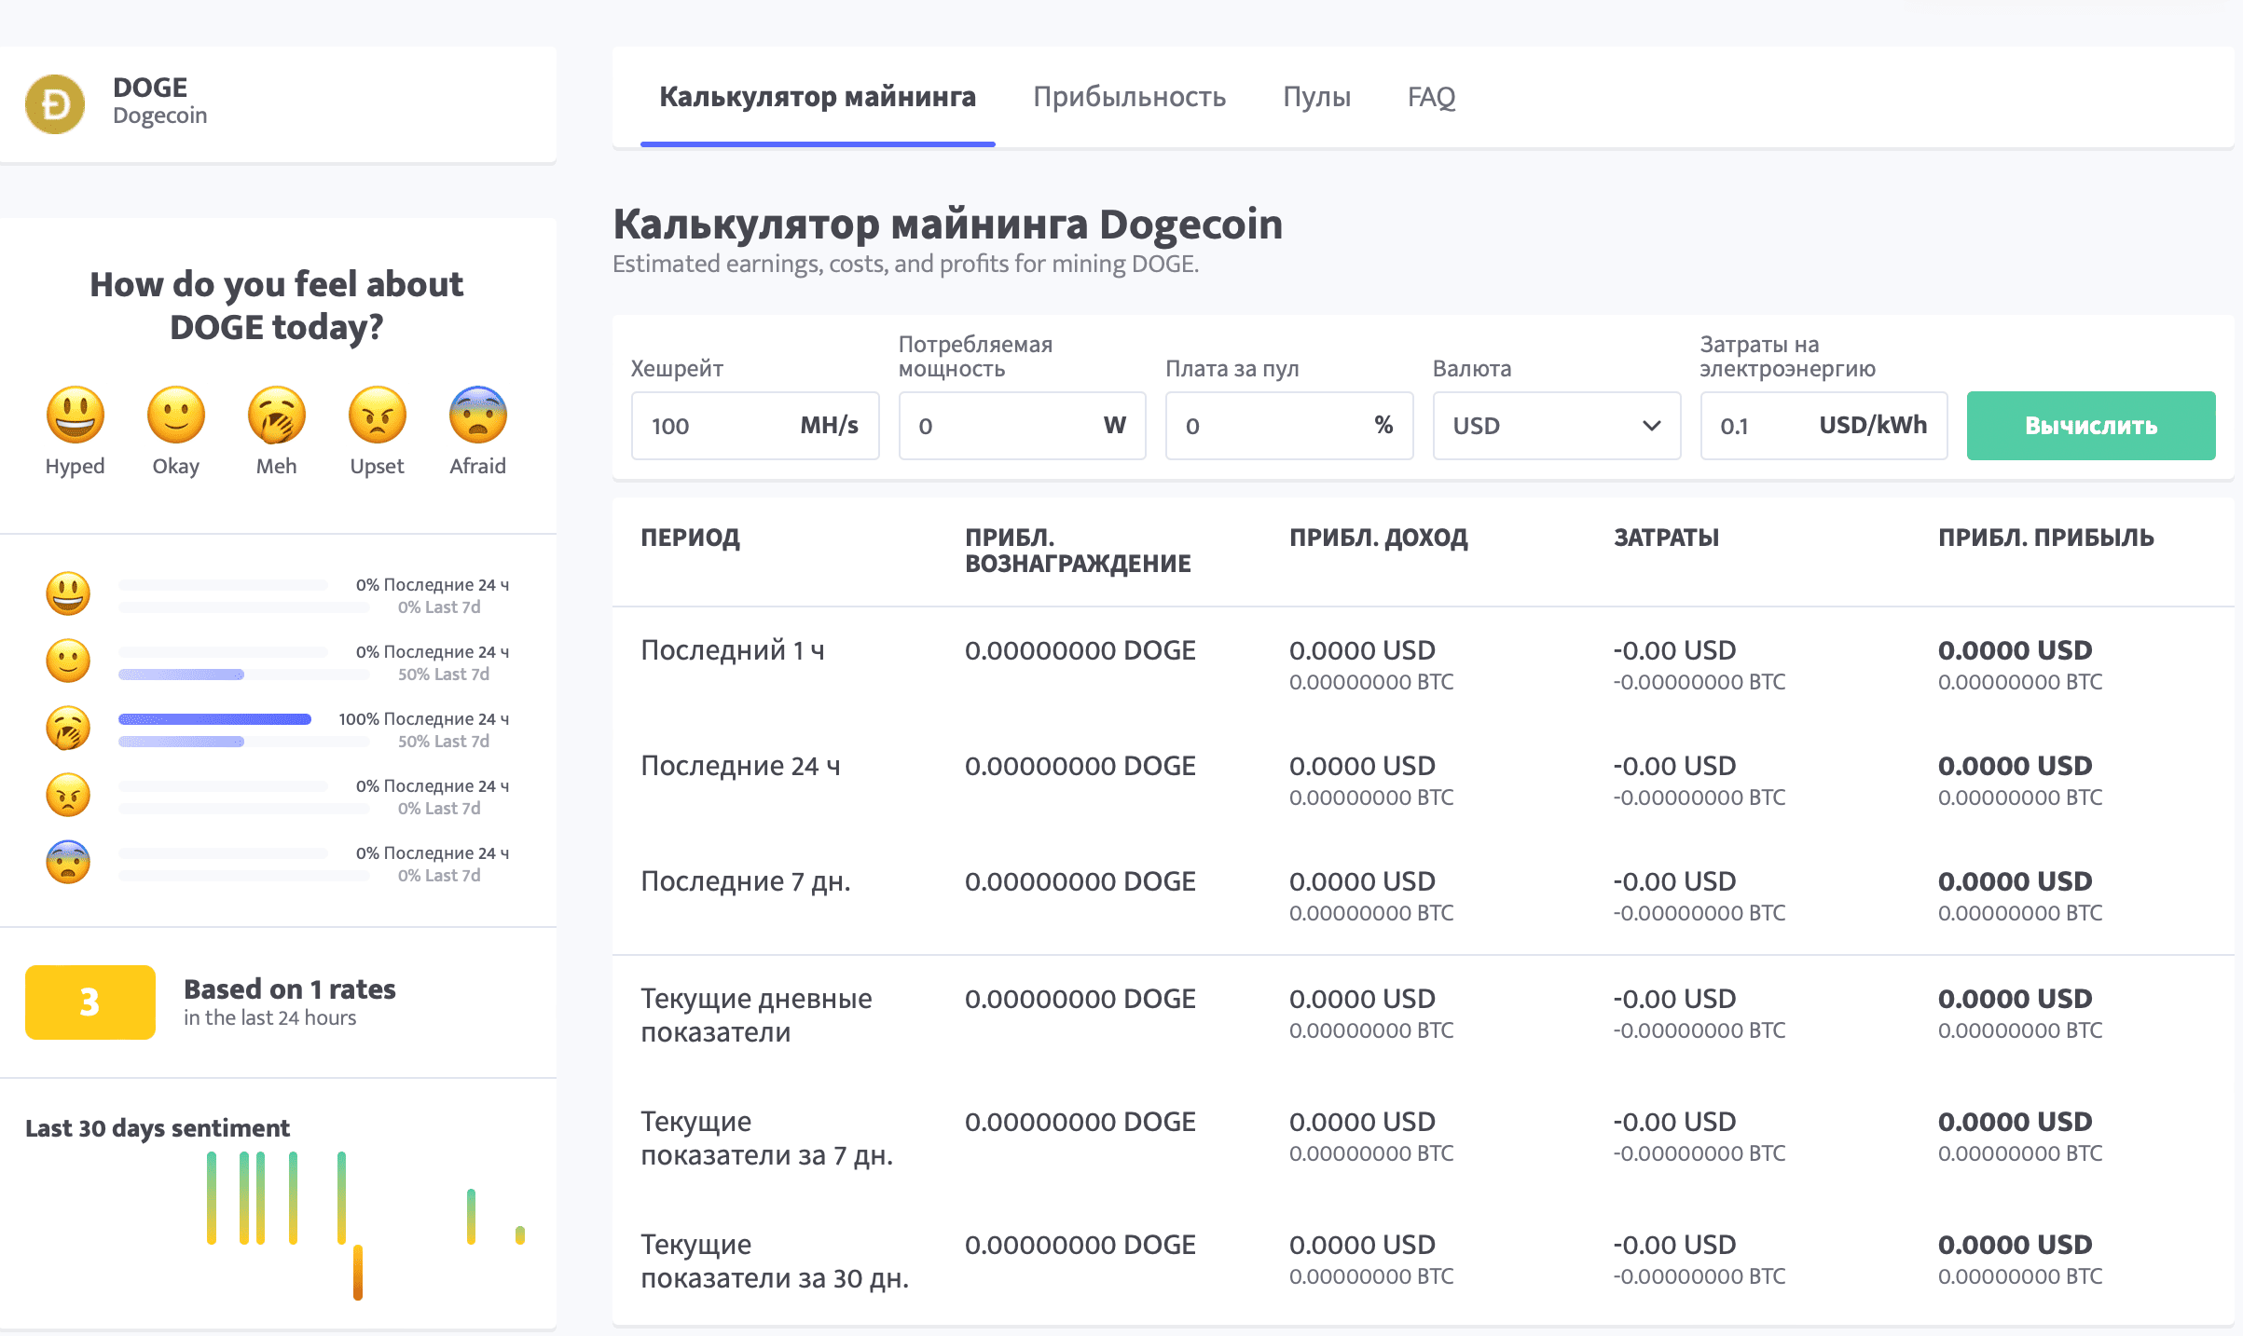Image resolution: width=2243 pixels, height=1336 pixels.
Task: Vote with the Okay emoji
Action: (x=175, y=416)
